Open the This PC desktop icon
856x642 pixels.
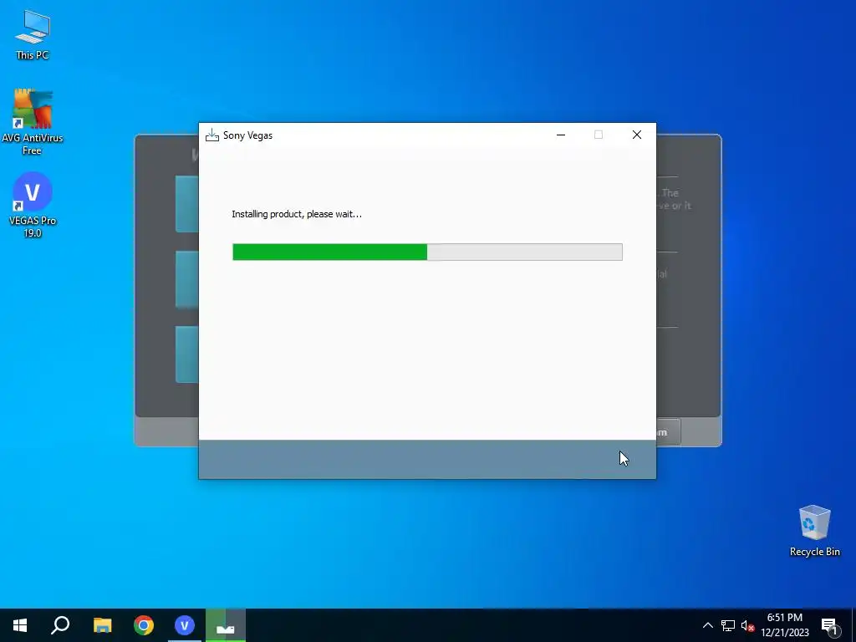coord(33,33)
